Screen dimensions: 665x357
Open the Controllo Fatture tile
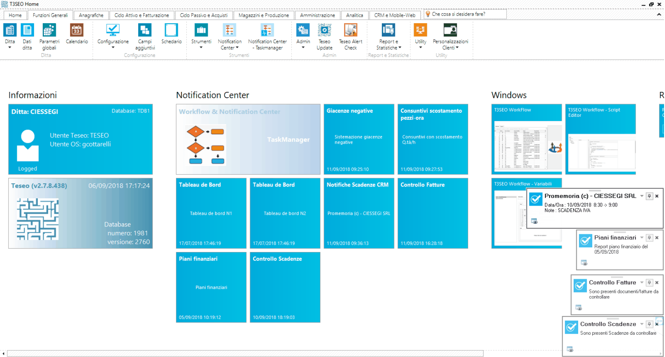pos(433,213)
